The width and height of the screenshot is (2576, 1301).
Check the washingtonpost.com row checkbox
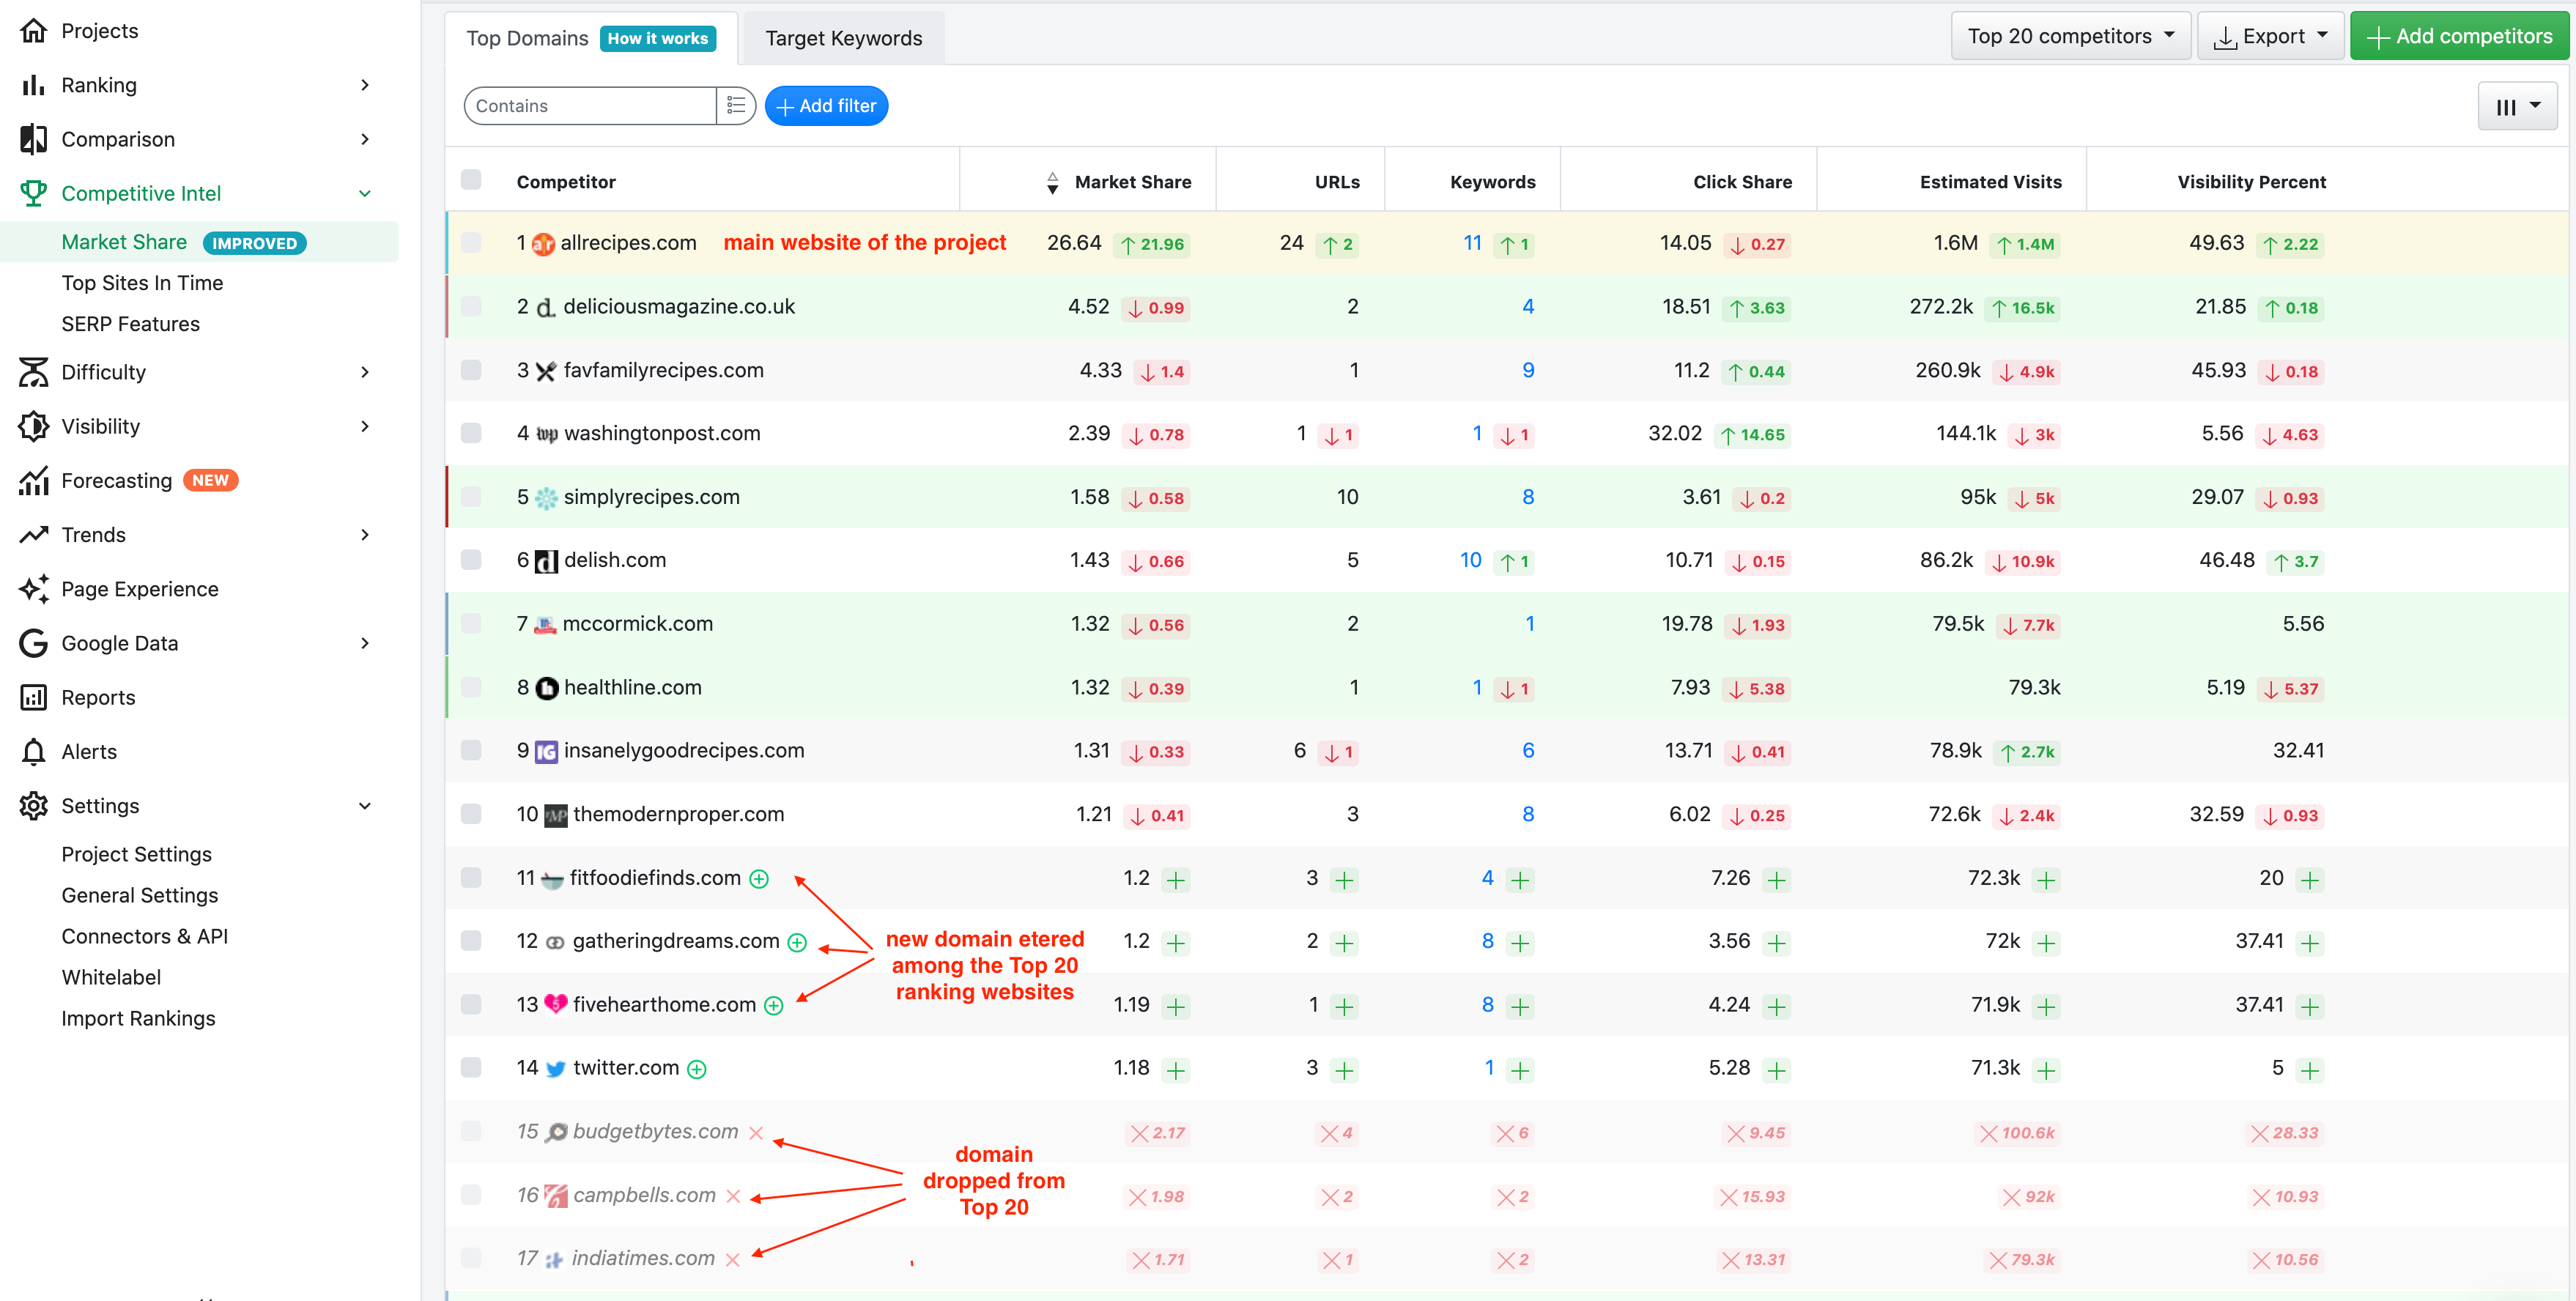tap(471, 432)
